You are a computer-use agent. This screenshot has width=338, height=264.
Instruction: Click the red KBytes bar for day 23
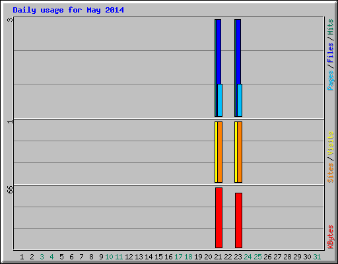pyautogui.click(x=238, y=220)
